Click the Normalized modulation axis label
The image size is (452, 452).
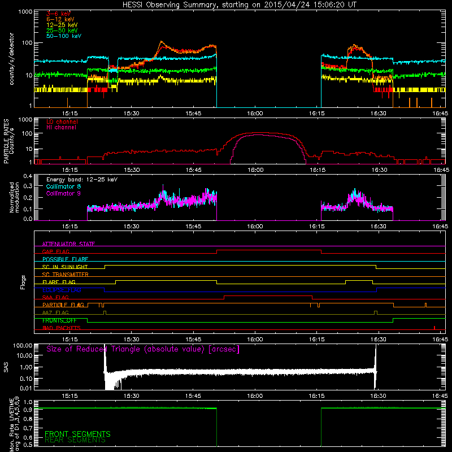coord(14,197)
